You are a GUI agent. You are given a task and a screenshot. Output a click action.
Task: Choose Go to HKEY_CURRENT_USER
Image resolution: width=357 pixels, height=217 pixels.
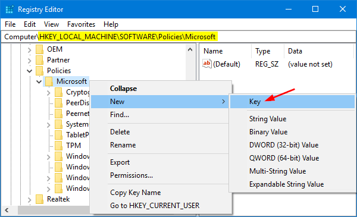click(161, 206)
